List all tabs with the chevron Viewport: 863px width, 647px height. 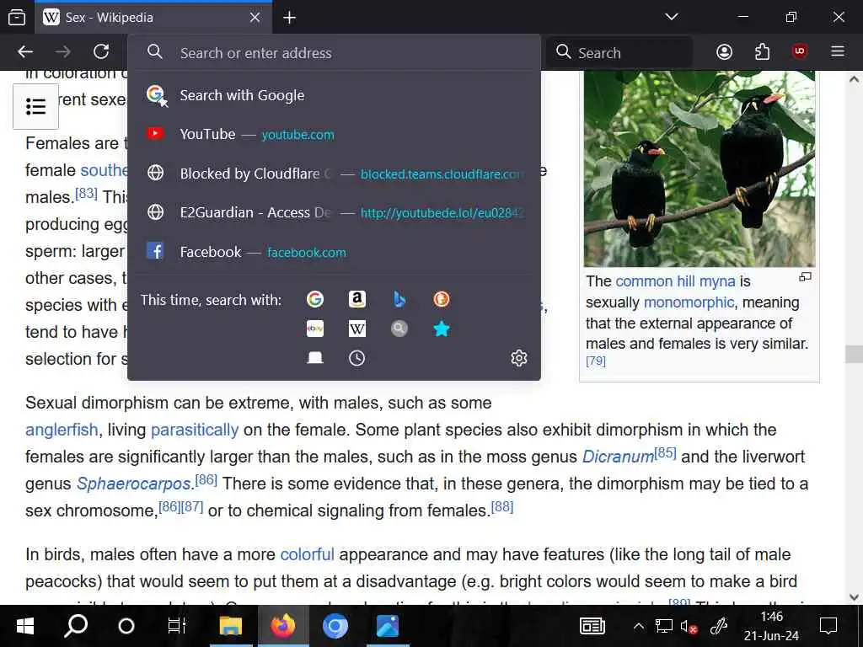click(672, 17)
